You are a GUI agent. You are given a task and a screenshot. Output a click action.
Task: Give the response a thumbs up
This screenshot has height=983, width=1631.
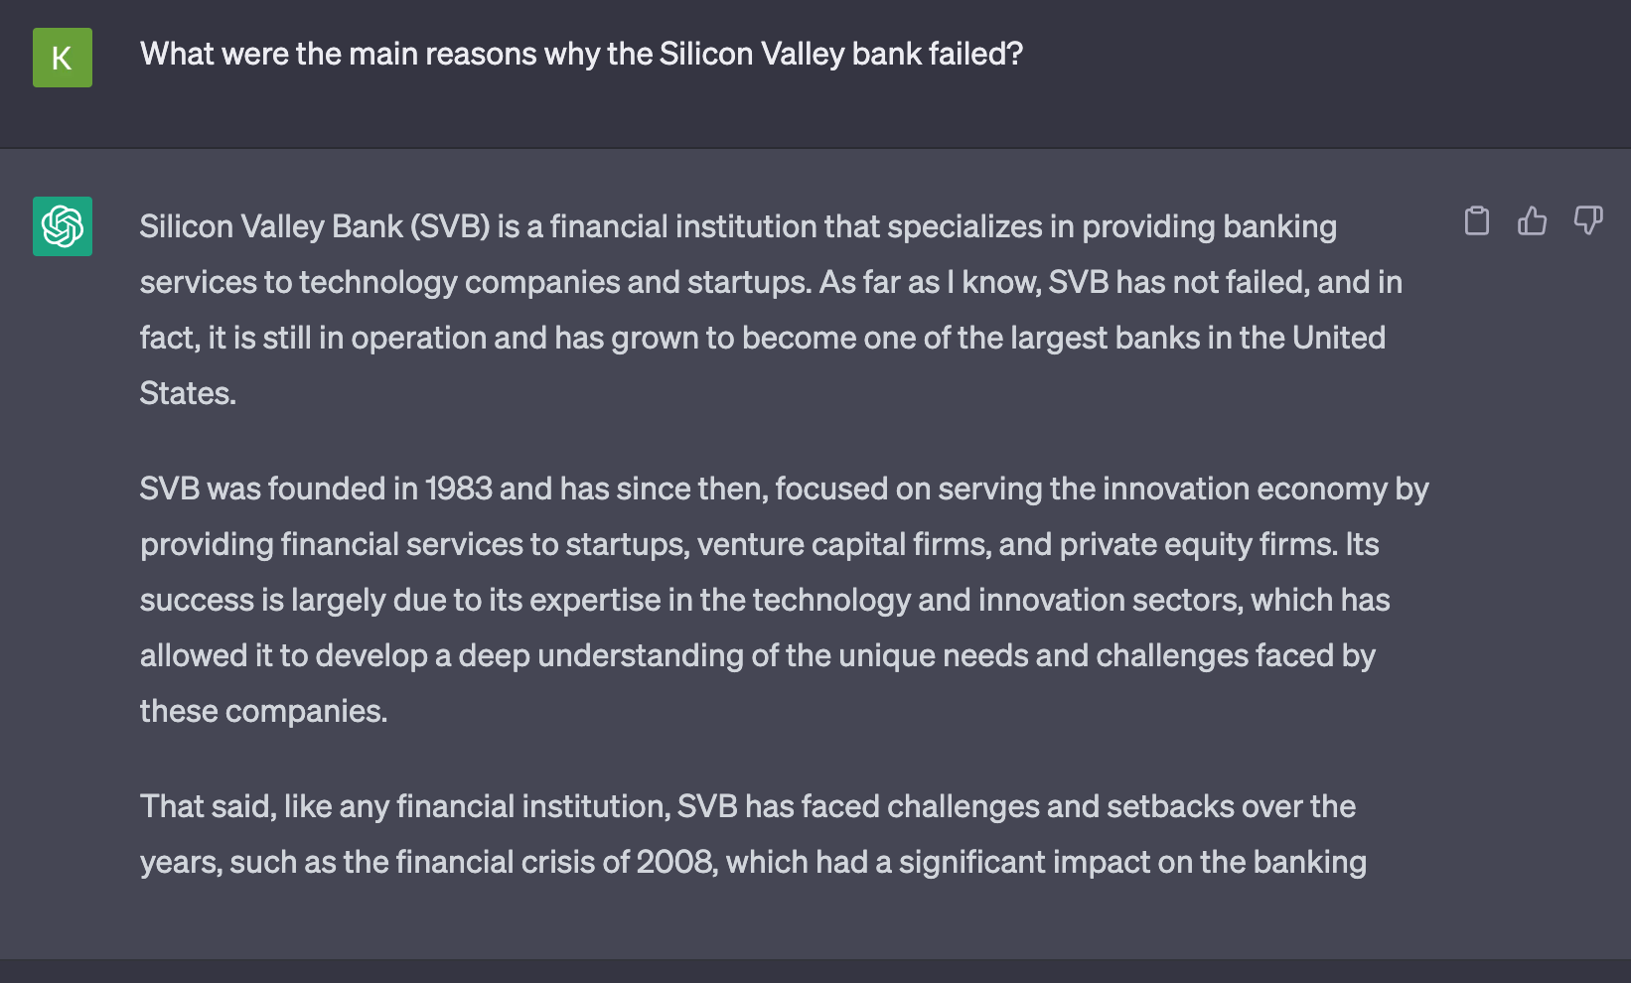pyautogui.click(x=1533, y=220)
